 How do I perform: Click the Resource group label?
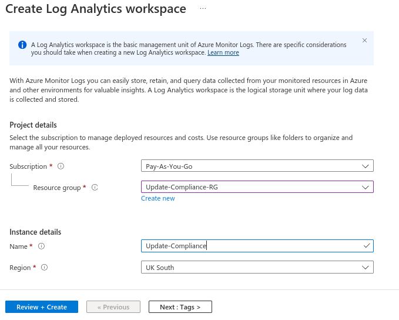(x=57, y=188)
